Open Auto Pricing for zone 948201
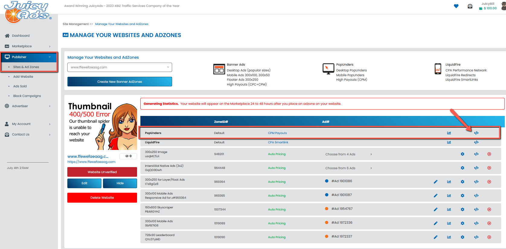This screenshot has width=506, height=249. (277, 154)
